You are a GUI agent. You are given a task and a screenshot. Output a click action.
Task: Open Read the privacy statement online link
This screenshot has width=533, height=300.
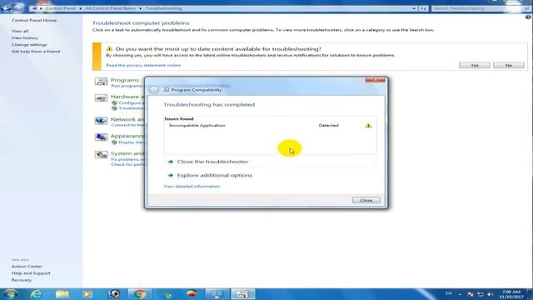tap(143, 65)
